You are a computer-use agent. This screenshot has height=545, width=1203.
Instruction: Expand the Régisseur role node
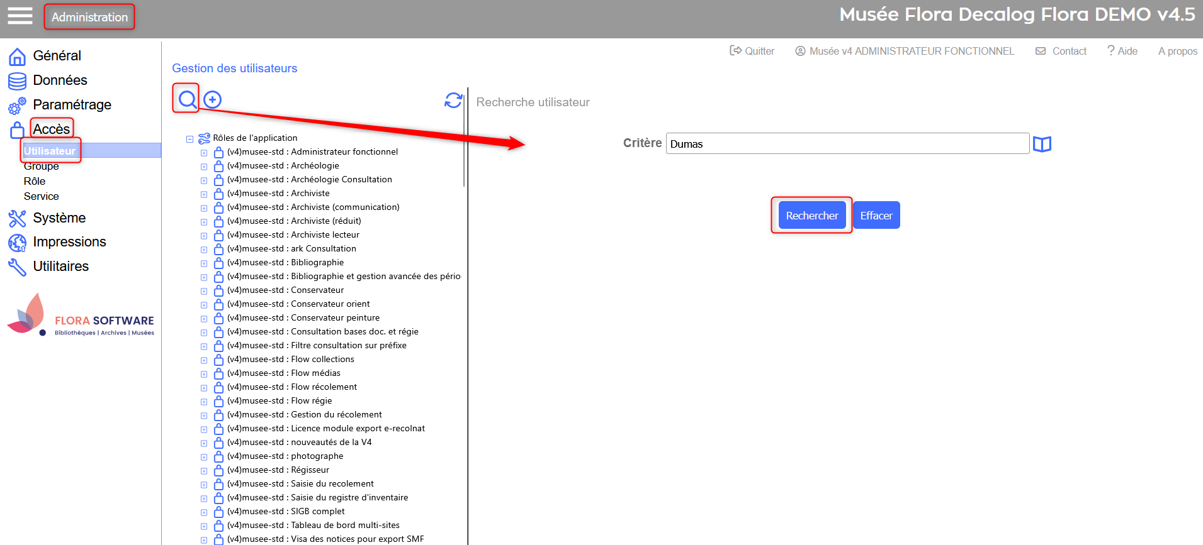204,471
